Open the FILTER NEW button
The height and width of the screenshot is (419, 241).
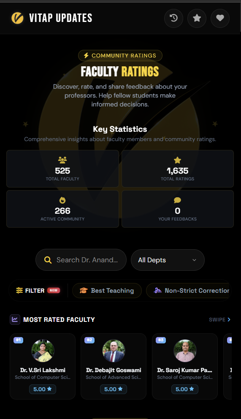pos(38,291)
